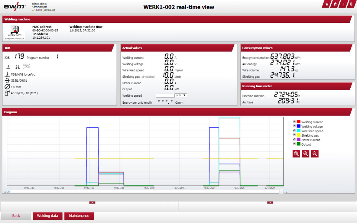
Task: Step diagram right with single-right arrow
Action: [284, 192]
